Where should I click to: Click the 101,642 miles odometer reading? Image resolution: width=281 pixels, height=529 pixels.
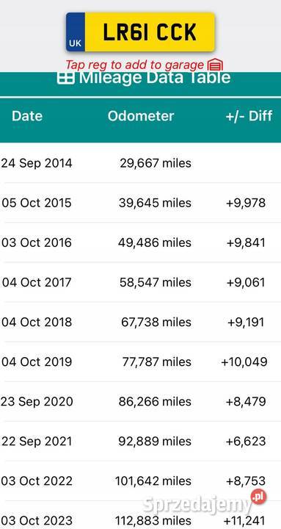coord(153,481)
